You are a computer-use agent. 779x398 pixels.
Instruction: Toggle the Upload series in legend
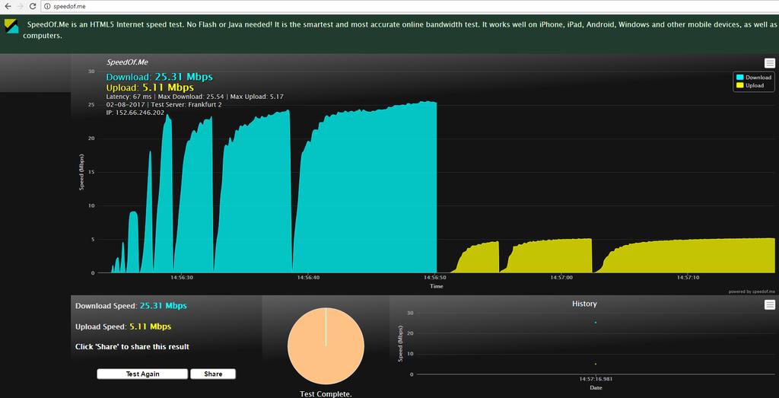(750, 85)
